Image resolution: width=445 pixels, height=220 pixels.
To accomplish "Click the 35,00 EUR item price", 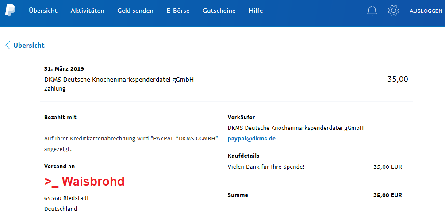I will [387, 167].
